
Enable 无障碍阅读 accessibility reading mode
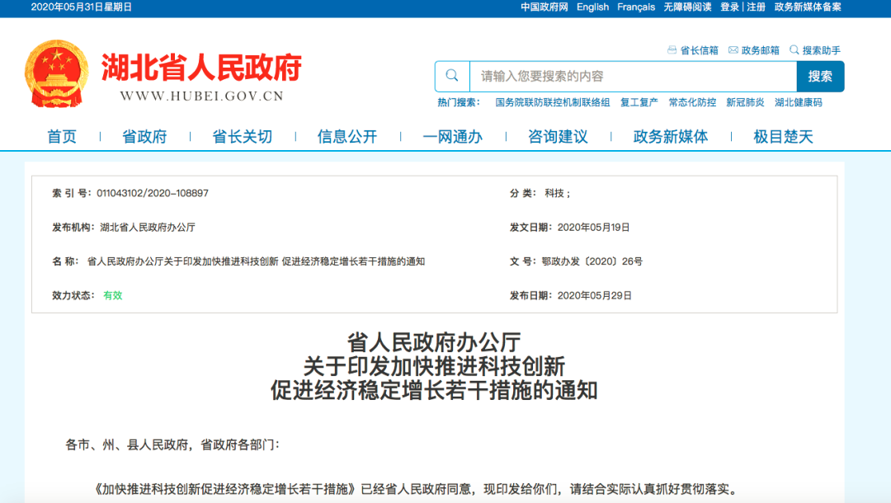point(687,7)
